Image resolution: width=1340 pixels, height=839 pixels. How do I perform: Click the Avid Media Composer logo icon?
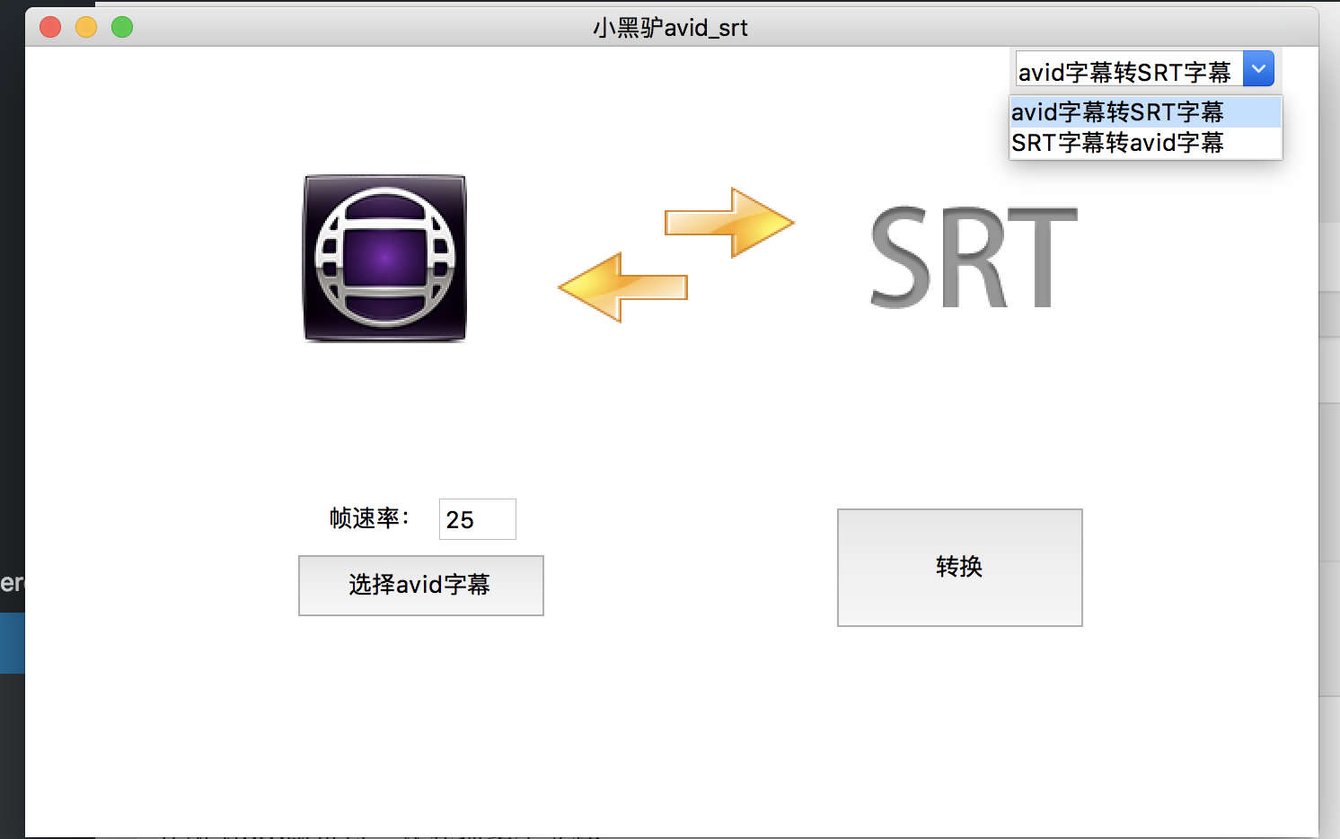click(385, 258)
